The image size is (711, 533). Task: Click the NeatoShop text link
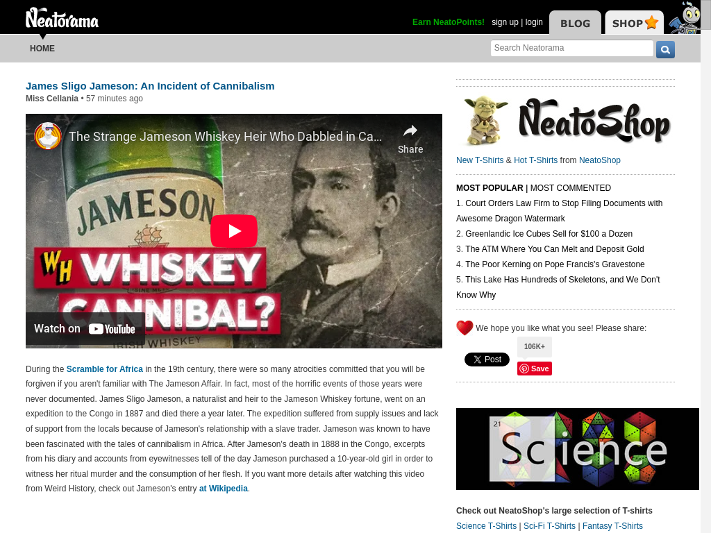click(599, 160)
